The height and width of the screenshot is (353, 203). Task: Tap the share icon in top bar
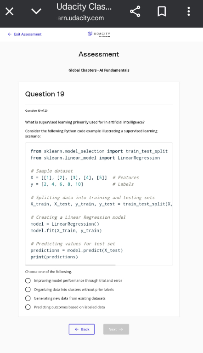135,11
